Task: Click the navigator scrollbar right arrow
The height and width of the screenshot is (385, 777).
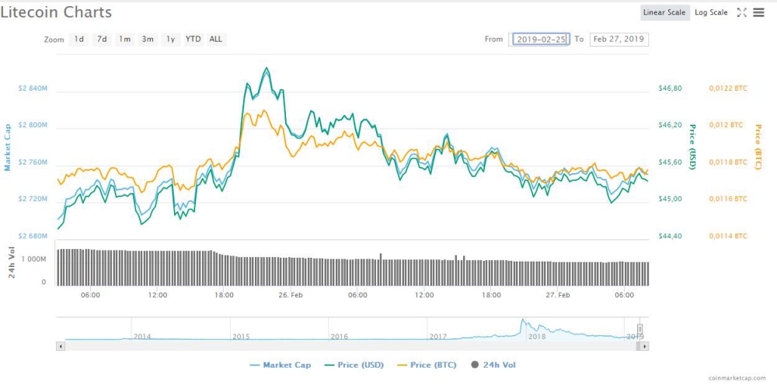Action: [644, 346]
